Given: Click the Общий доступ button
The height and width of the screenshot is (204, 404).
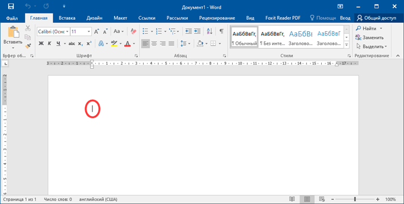Looking at the screenshot, I should pyautogui.click(x=377, y=18).
